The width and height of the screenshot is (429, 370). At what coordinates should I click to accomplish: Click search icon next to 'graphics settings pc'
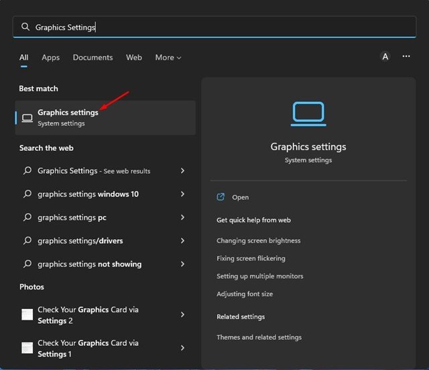(x=27, y=217)
